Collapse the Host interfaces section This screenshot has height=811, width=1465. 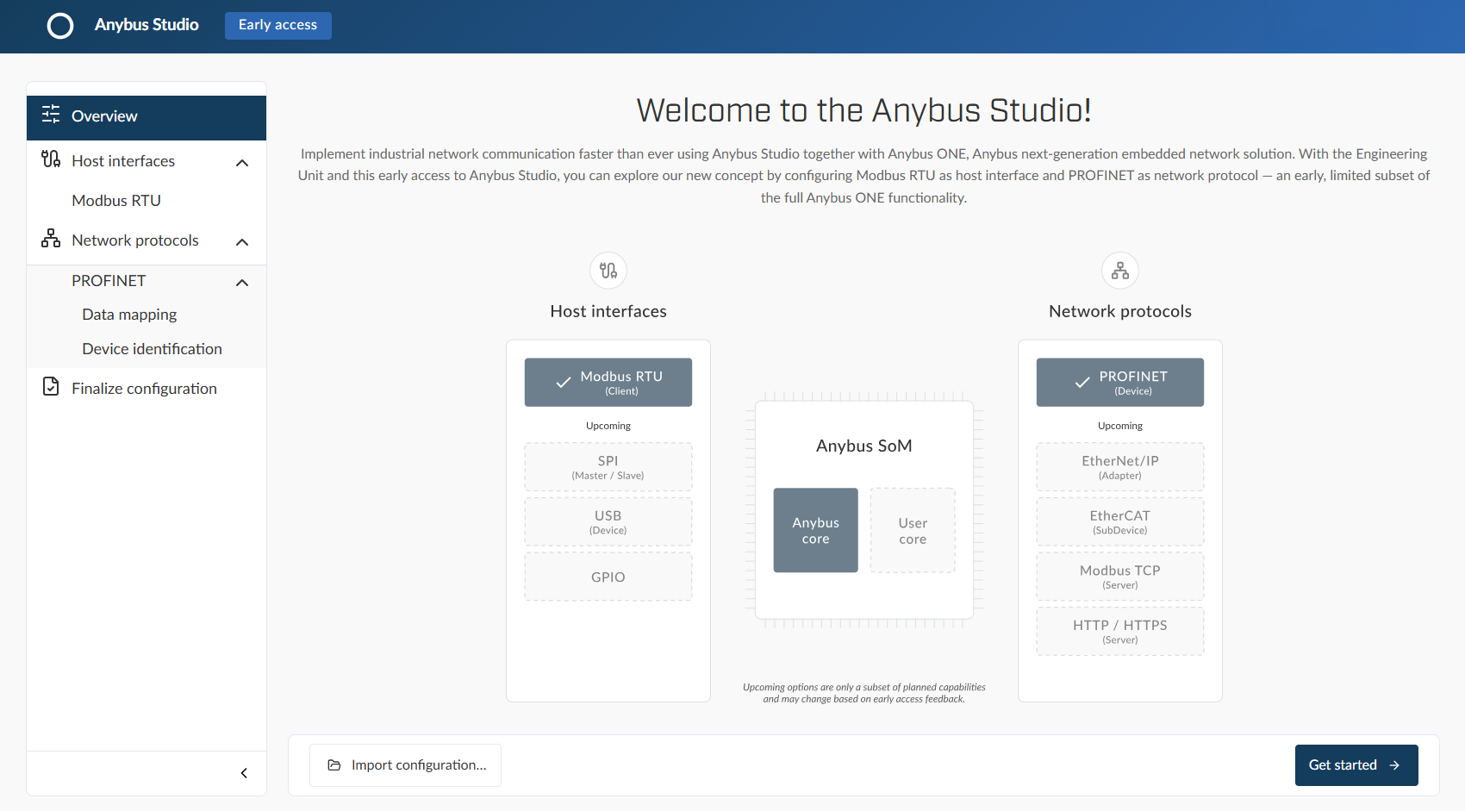pos(242,163)
